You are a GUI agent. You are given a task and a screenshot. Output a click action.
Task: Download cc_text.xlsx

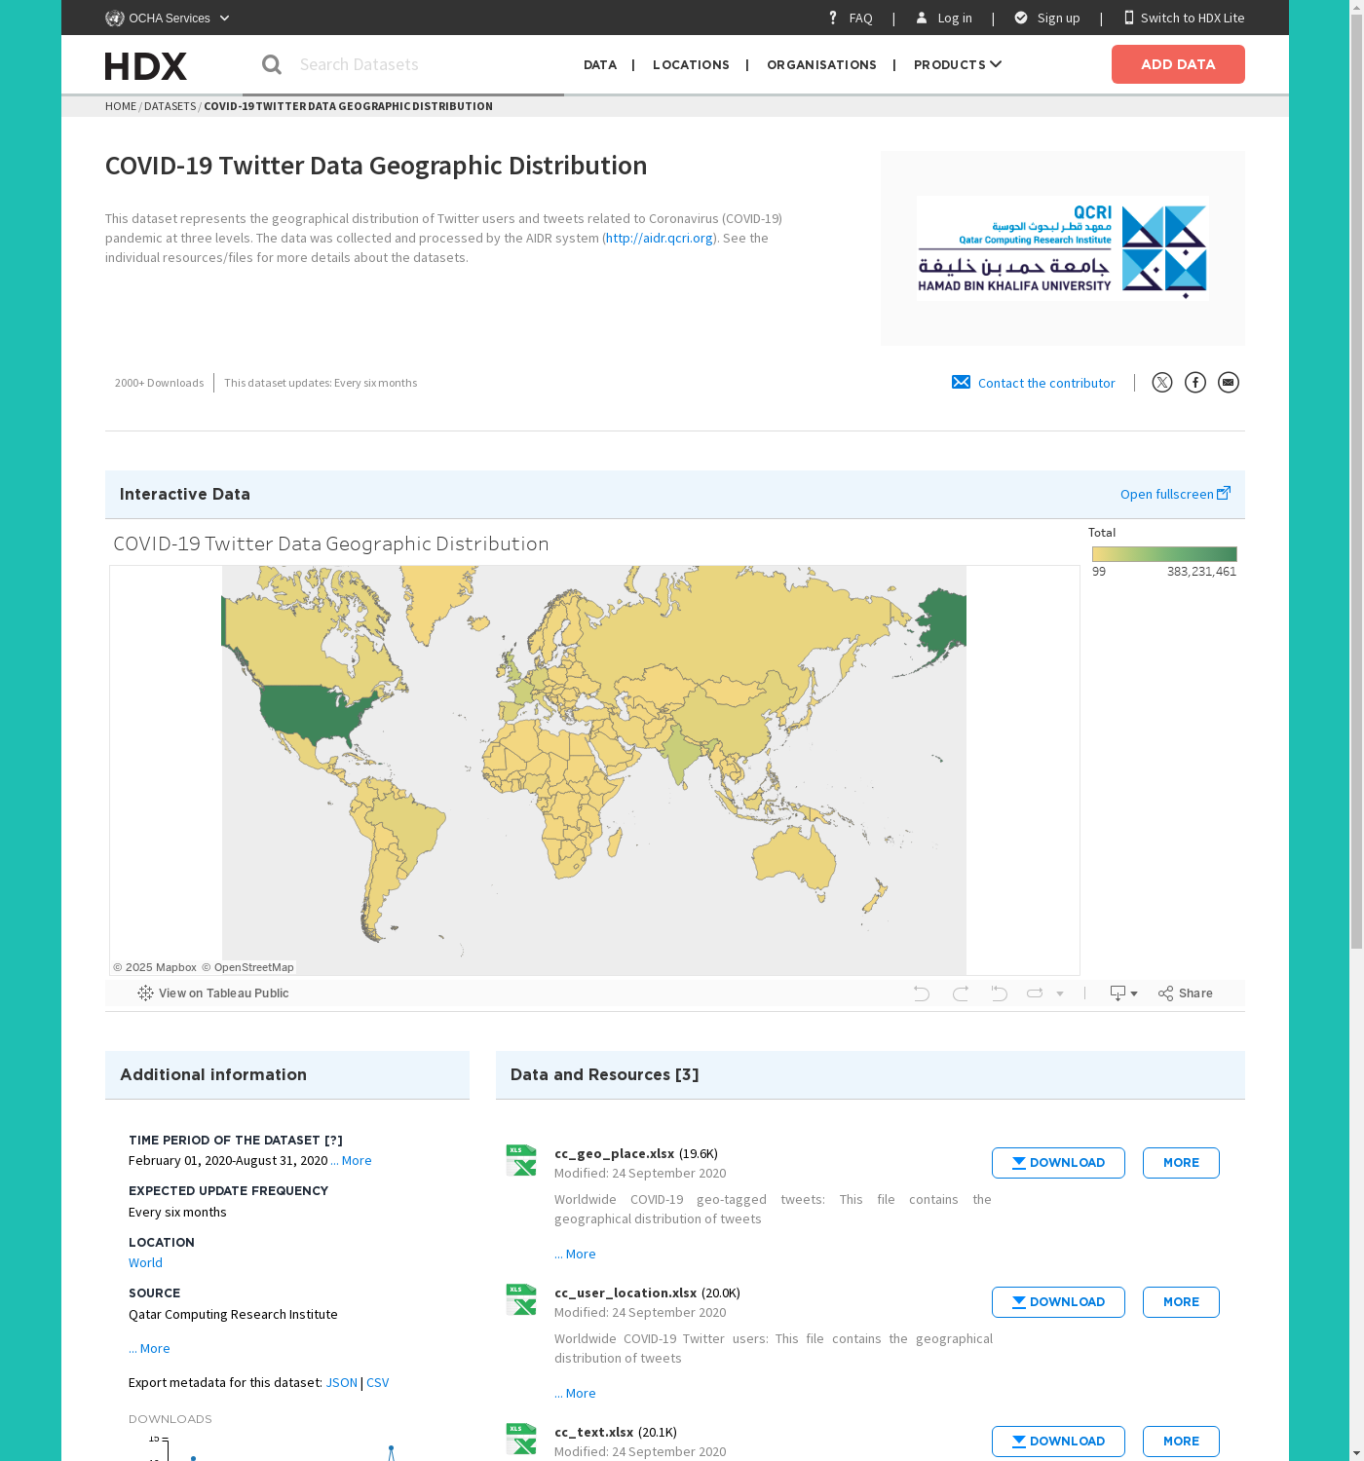coord(1058,1442)
